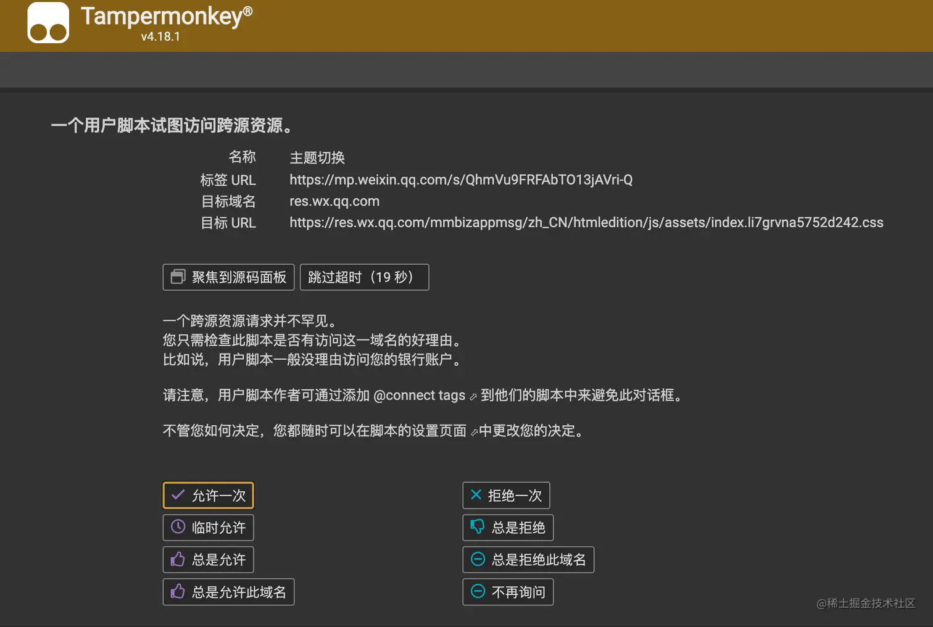Click the 总是拒绝 button
933x627 pixels.
point(508,528)
